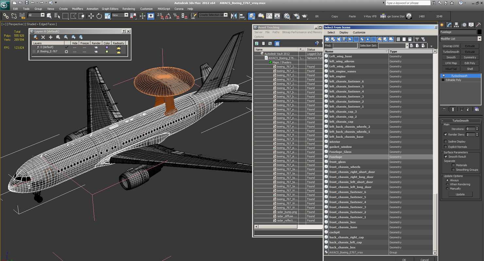Open Customize menu in Select From Scene

[359, 32]
